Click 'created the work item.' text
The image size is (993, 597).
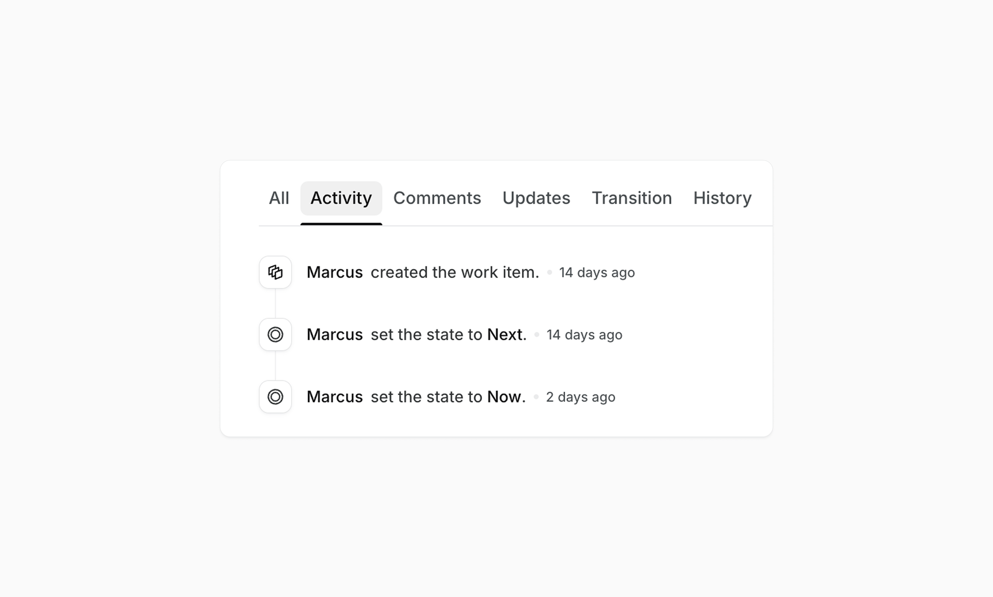[x=455, y=272]
